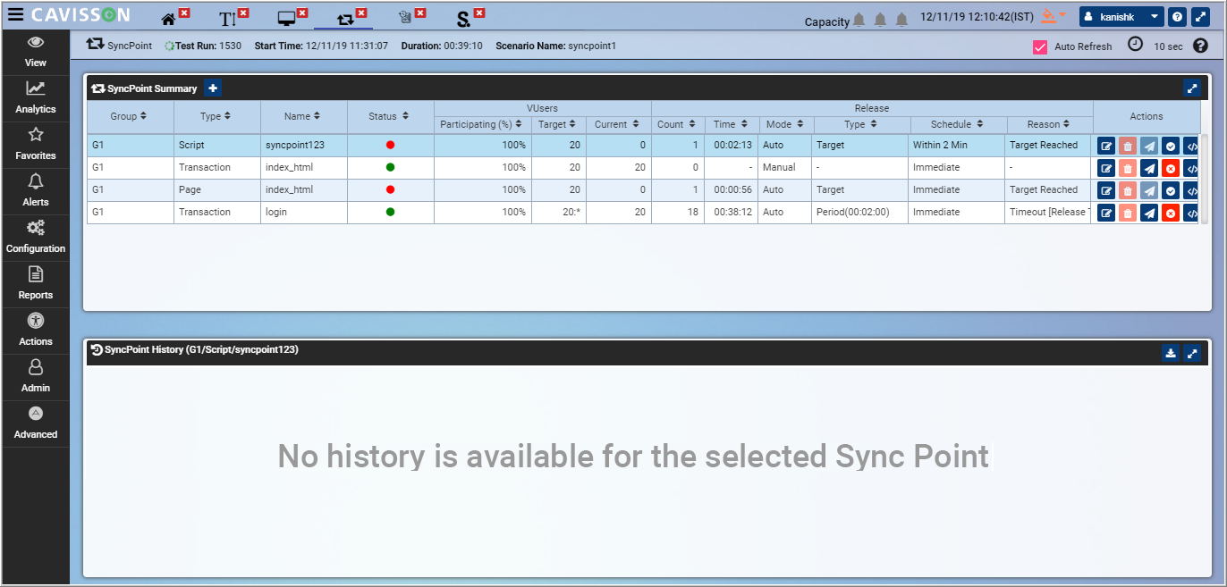Screen dimensions: 1227x587
Task: Select the login name cell
Action: [x=303, y=212]
